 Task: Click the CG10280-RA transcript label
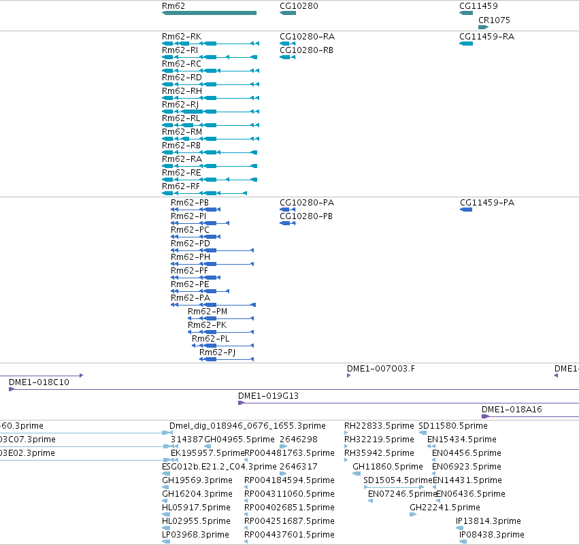(308, 37)
